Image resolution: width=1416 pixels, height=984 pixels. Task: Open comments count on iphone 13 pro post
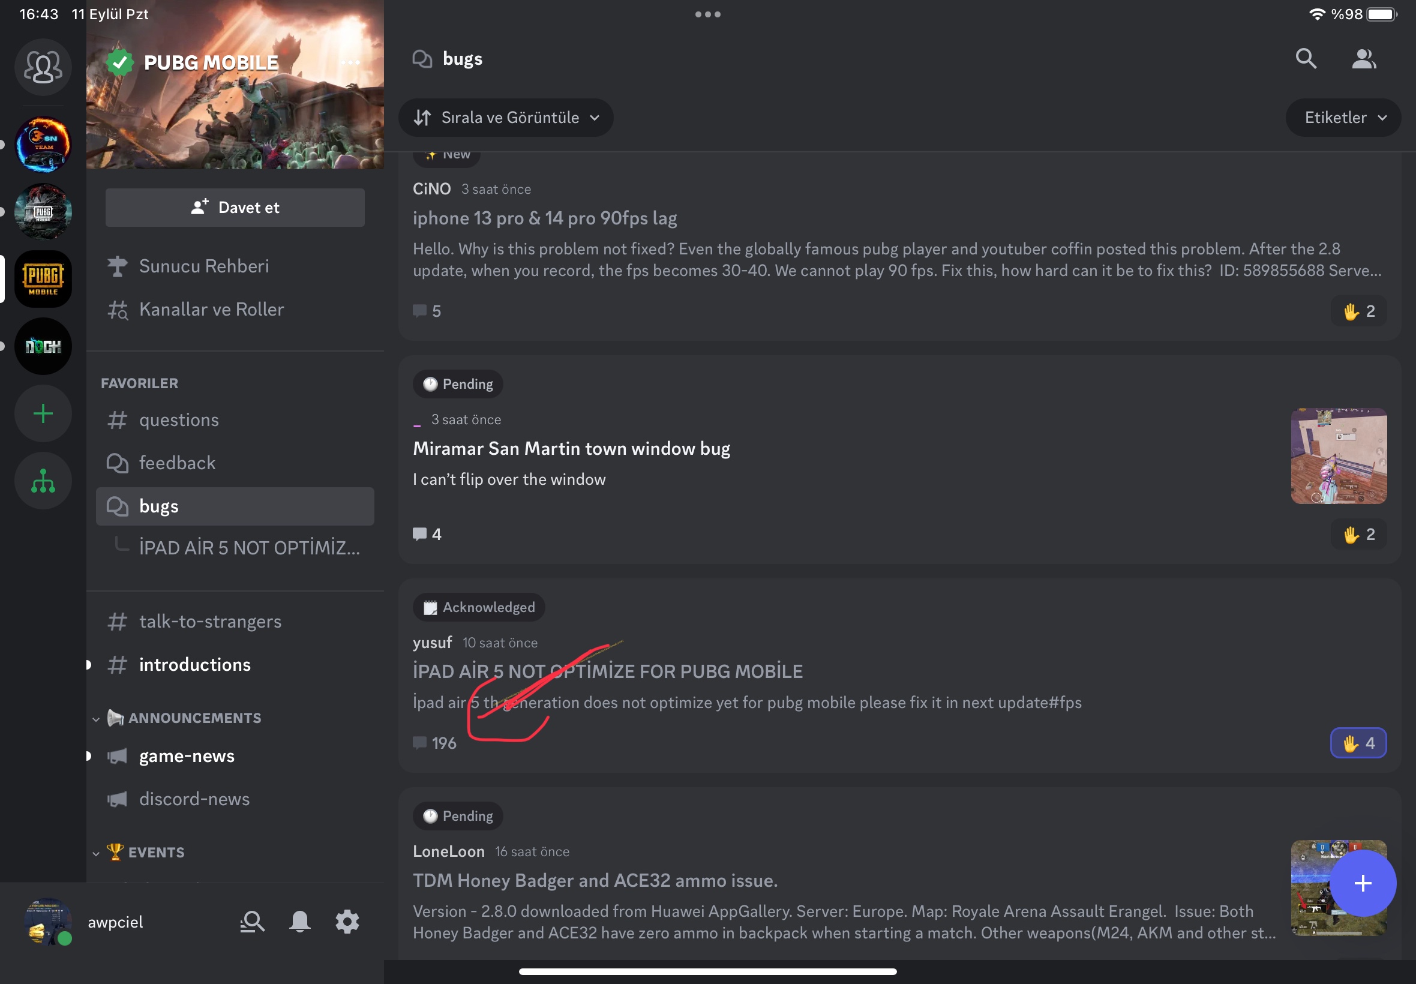point(427,311)
